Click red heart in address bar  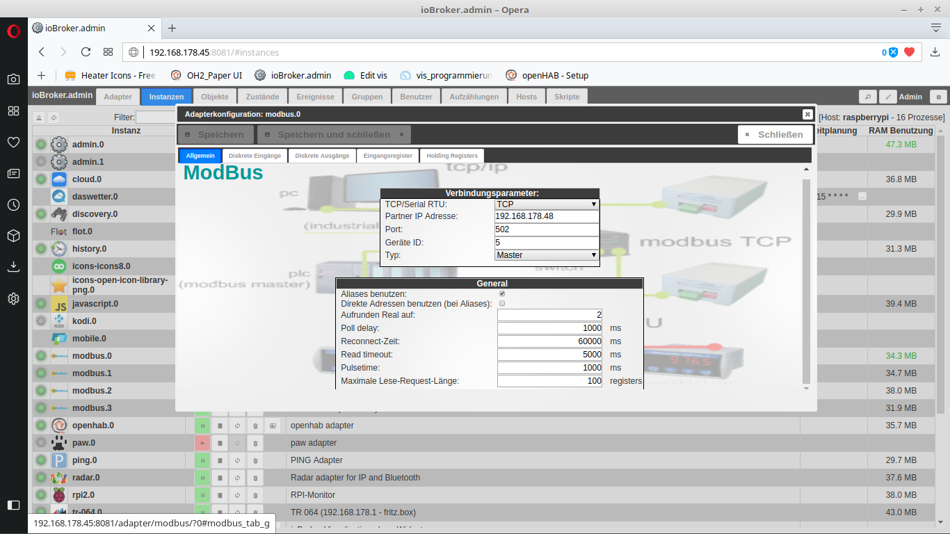pos(909,52)
